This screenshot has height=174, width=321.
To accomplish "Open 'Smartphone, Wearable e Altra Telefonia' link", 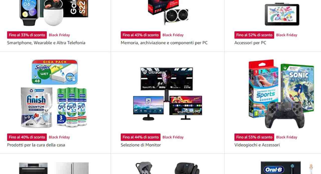I will [46, 43].
